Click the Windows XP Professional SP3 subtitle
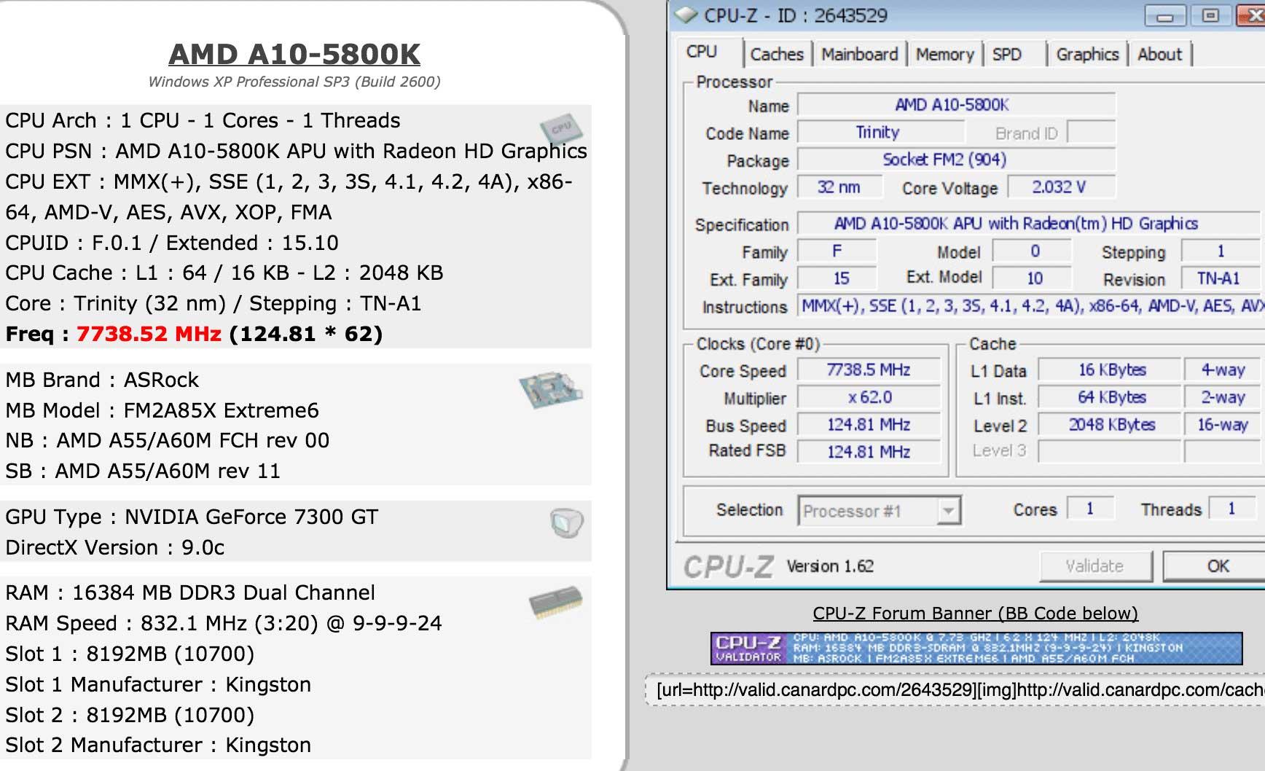1265x771 pixels. (x=294, y=82)
